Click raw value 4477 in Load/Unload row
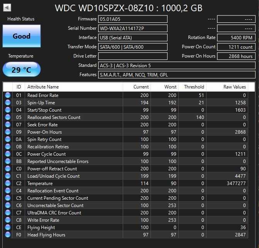259x248 pixels. 240,176
